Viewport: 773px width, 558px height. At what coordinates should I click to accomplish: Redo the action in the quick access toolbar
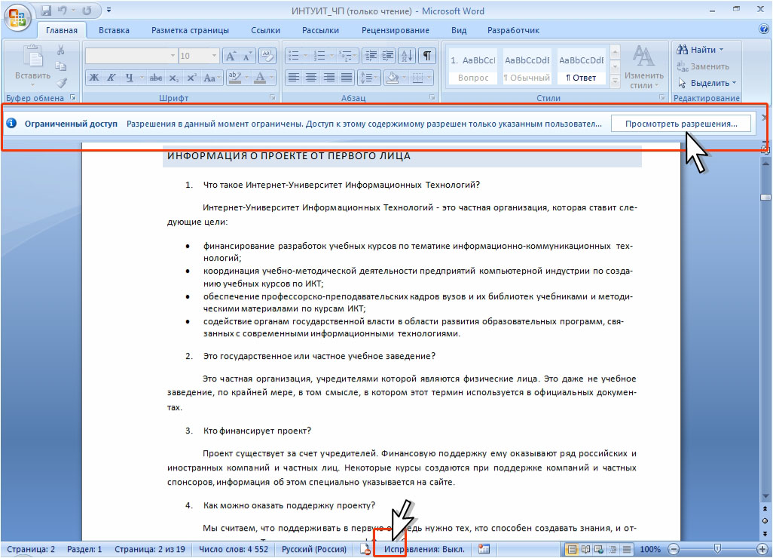coord(87,11)
